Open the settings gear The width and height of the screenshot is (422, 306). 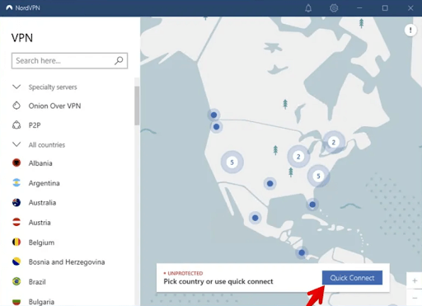pos(334,8)
